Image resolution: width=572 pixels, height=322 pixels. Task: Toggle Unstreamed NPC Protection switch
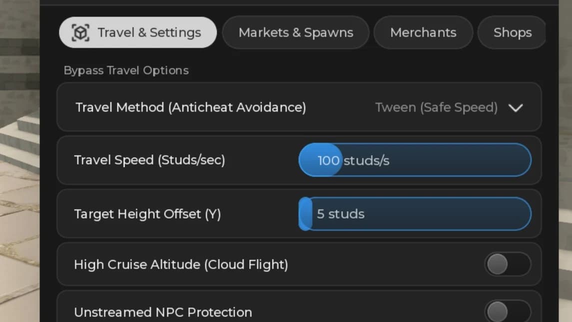508,311
